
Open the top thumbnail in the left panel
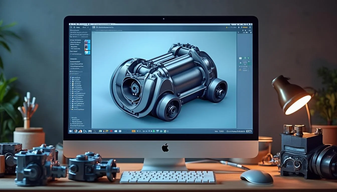[x=88, y=42]
